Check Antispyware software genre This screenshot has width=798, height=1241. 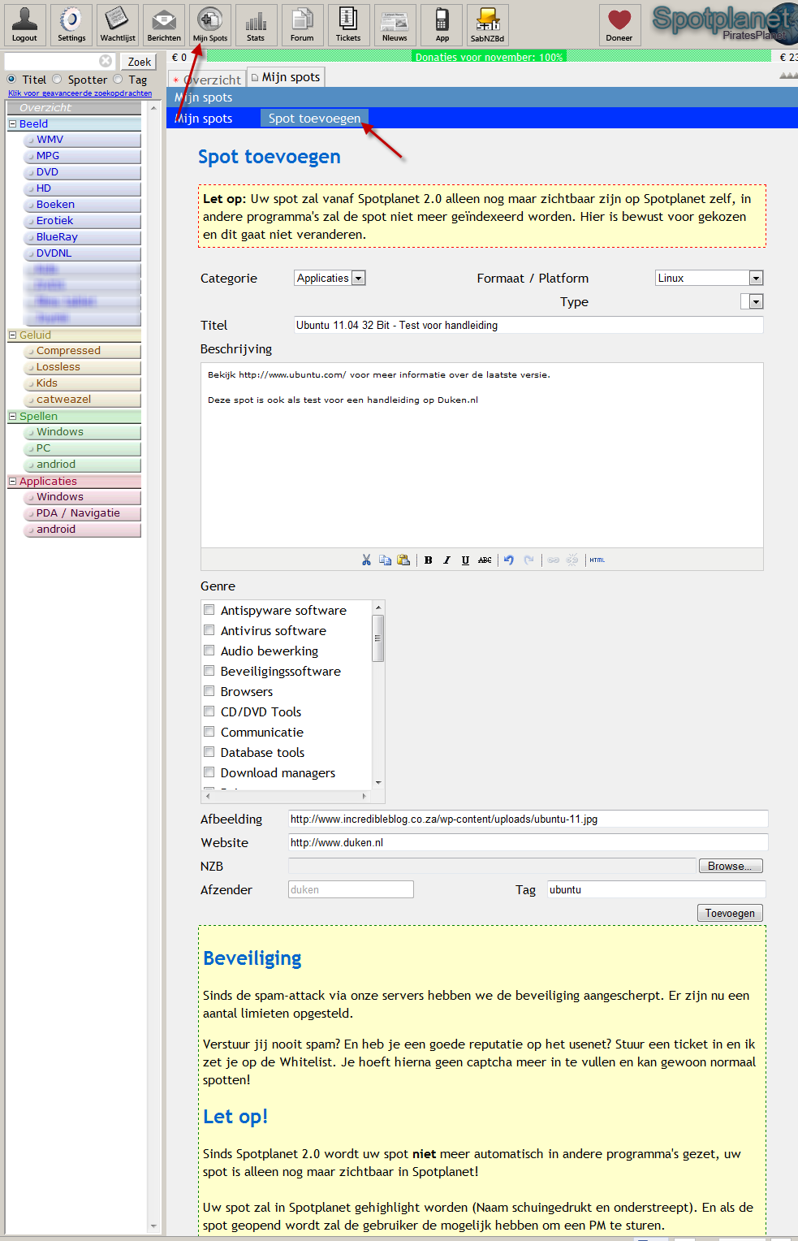209,609
